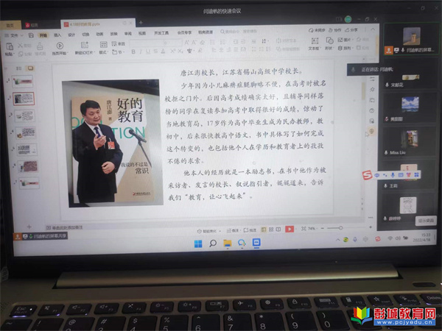Click the red slideshow play button
Viewport: 442px width, 331px height.
290,229
